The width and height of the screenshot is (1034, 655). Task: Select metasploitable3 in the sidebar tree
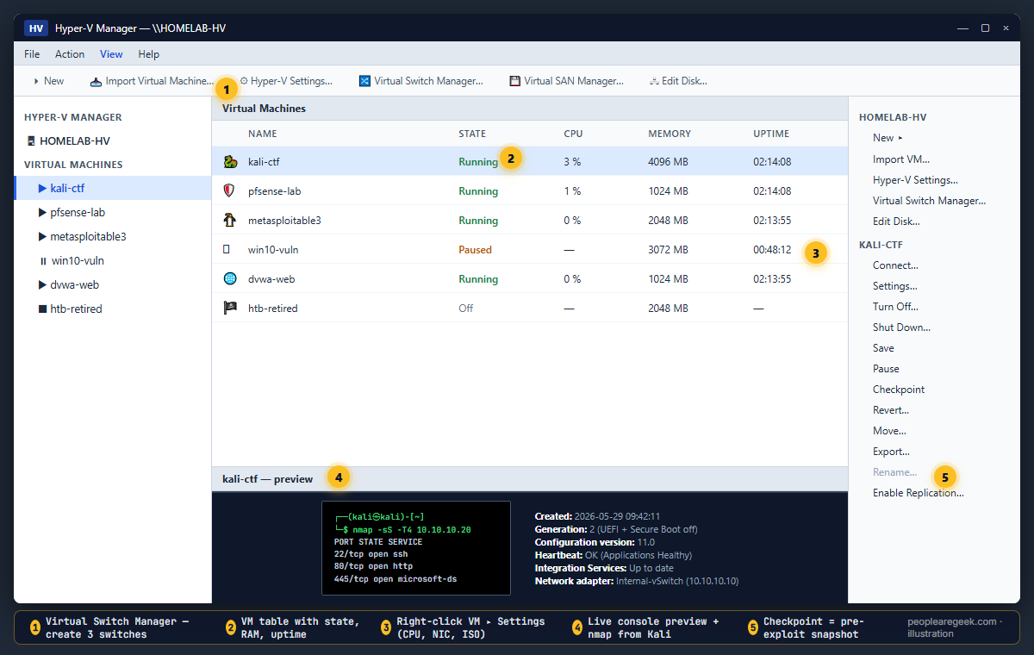(x=113, y=236)
